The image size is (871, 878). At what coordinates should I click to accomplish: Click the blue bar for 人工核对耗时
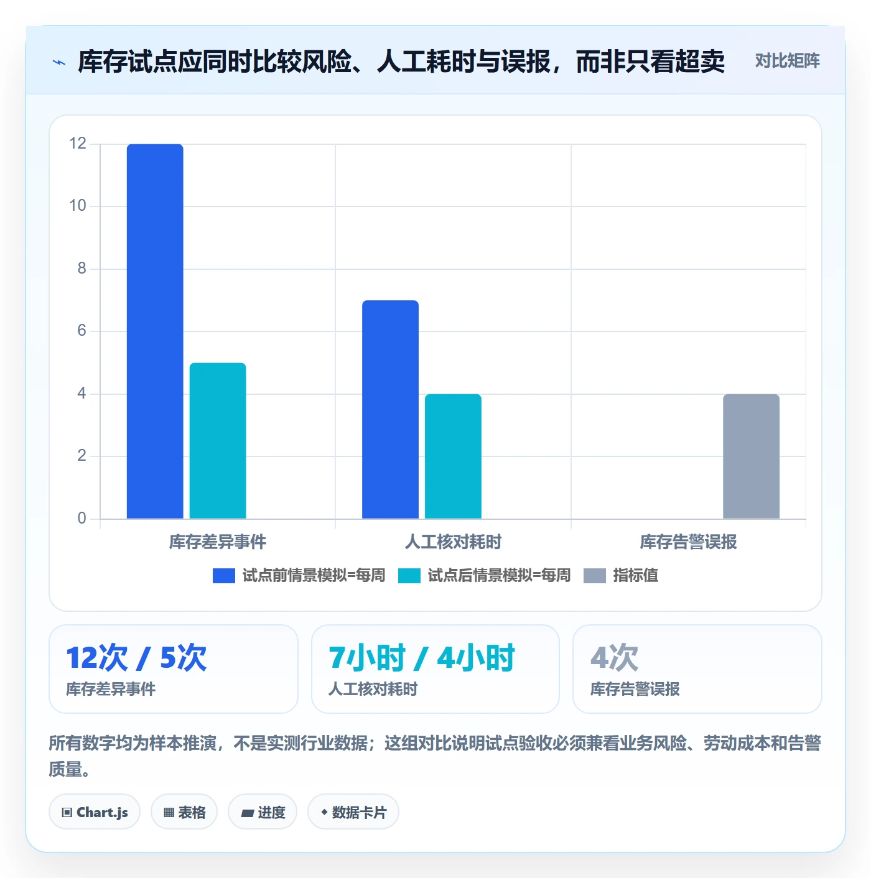coord(391,410)
